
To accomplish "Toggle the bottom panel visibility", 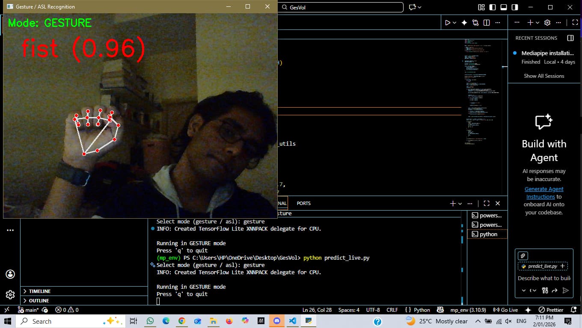I will 504,7.
